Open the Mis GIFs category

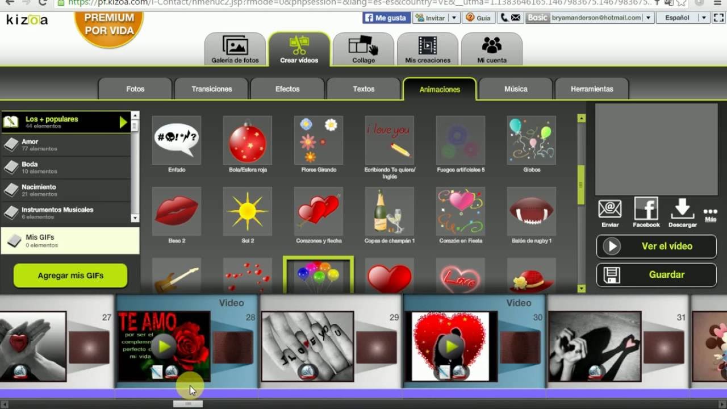(x=70, y=241)
